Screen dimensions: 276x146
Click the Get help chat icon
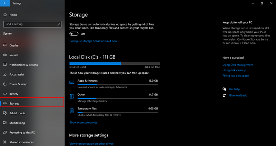(x=224, y=89)
